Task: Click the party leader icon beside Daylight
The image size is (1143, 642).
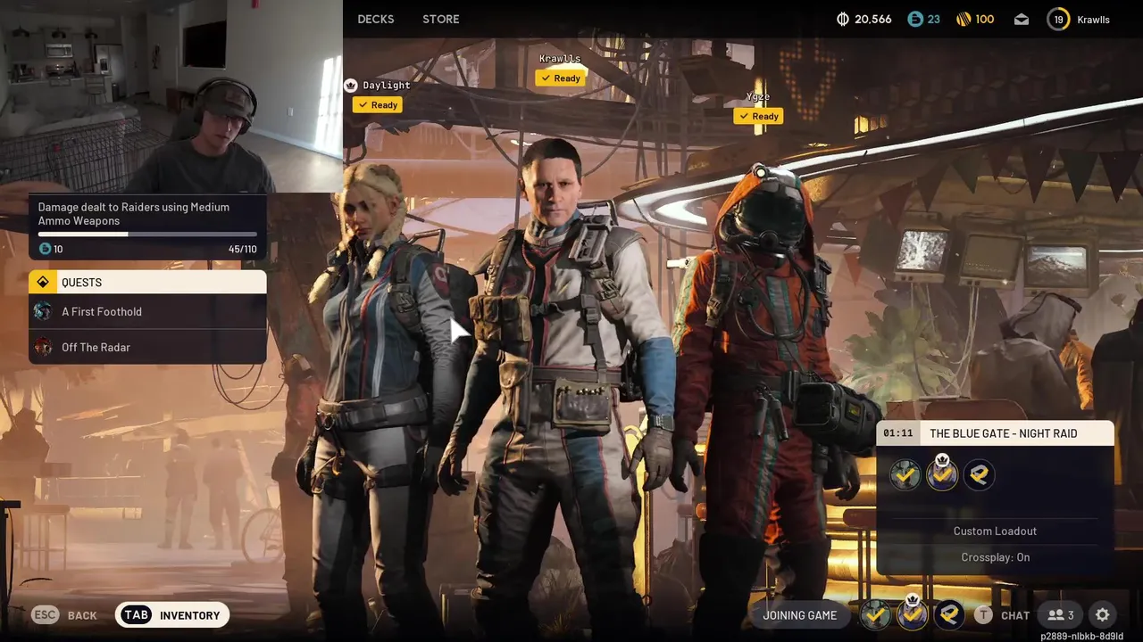Action: (x=350, y=85)
